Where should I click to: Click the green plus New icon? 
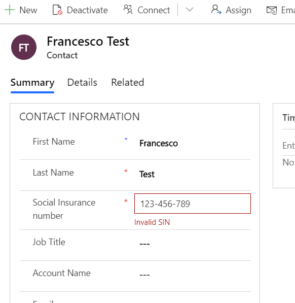click(10, 10)
